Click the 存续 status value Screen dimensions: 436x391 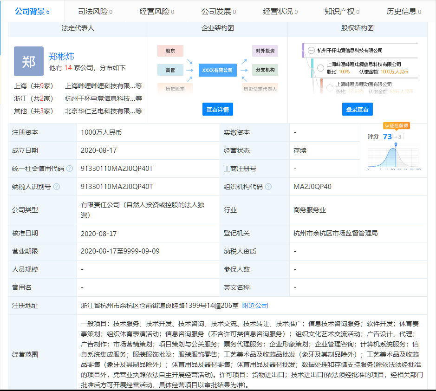point(300,150)
